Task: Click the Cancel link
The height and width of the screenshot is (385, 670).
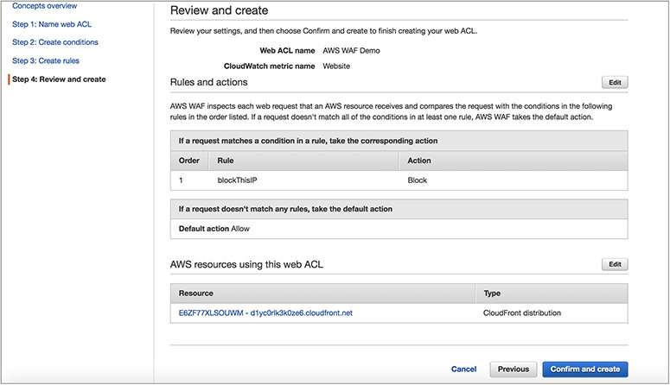Action: (463, 369)
